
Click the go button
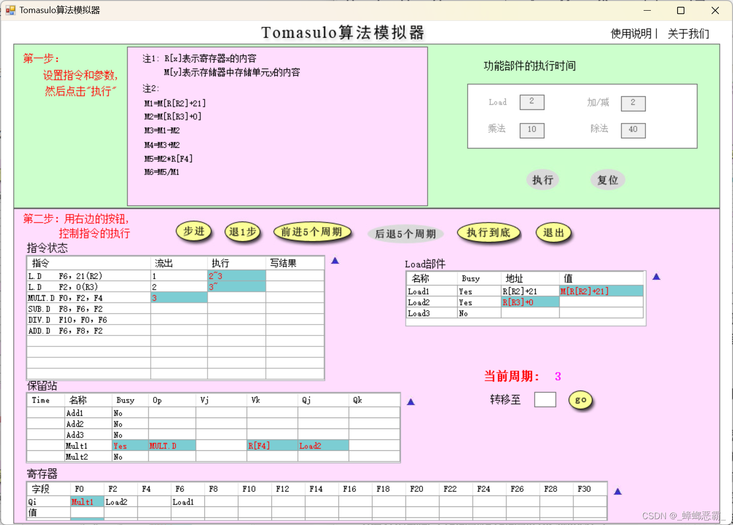(580, 400)
